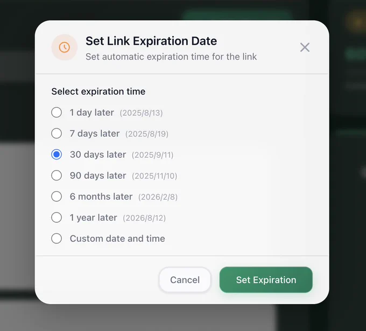Select 6 months later radio option

coord(57,196)
